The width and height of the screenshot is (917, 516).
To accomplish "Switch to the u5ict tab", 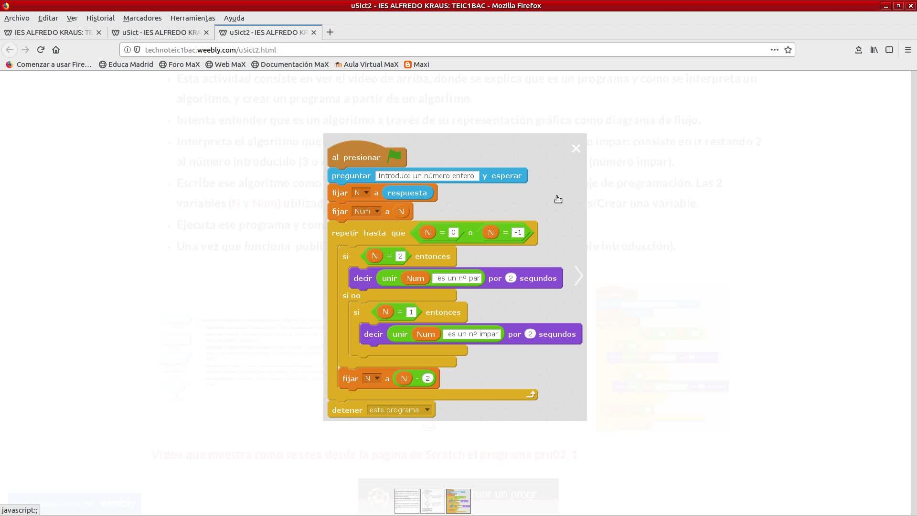I will click(158, 32).
